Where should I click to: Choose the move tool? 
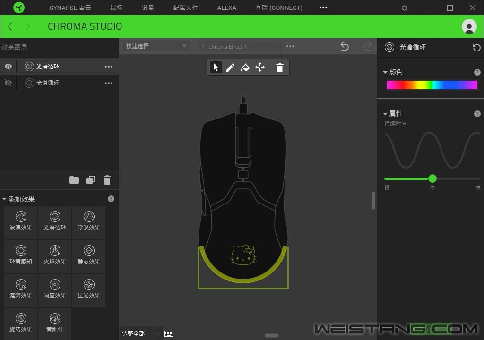tap(260, 67)
